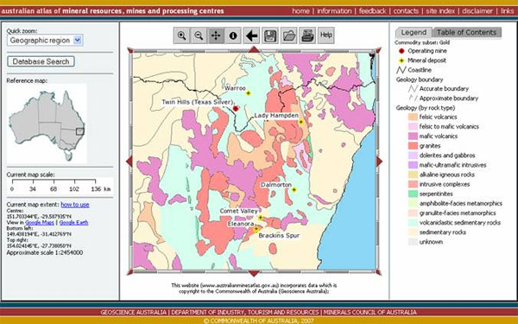Go back using the black arrow
This screenshot has width=518, height=324.
click(x=252, y=35)
